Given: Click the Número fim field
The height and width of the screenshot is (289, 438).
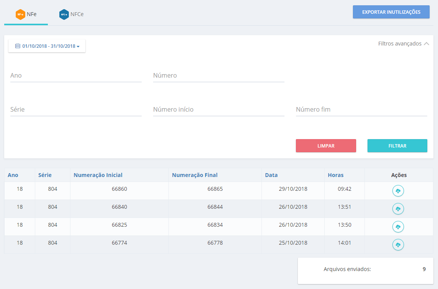Looking at the screenshot, I should click(361, 110).
